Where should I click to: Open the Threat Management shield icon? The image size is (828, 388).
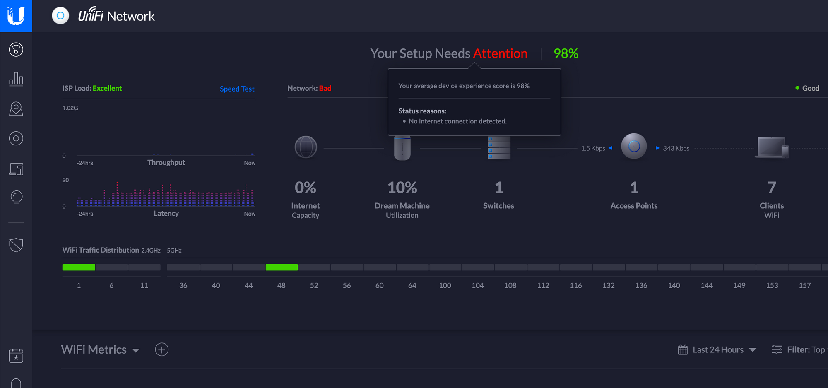point(16,245)
